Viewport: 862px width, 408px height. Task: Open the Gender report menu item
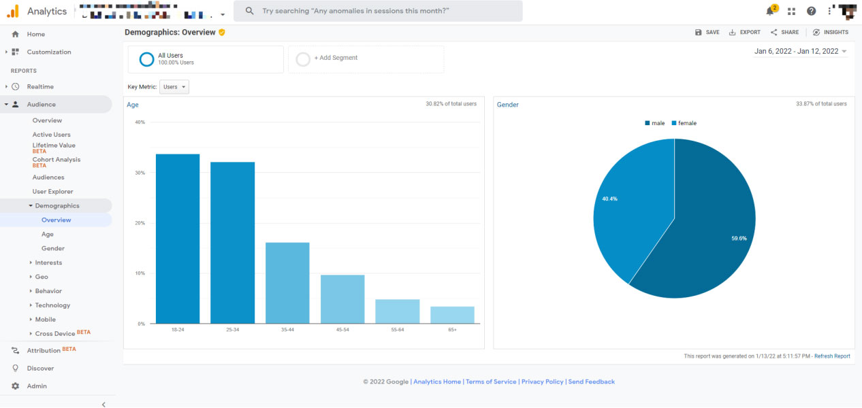[x=53, y=248]
